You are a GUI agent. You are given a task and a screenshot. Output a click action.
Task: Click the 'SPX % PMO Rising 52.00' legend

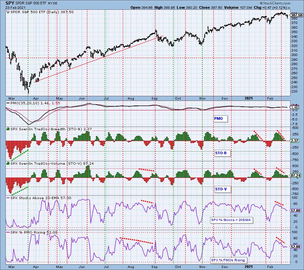[x=34, y=233]
